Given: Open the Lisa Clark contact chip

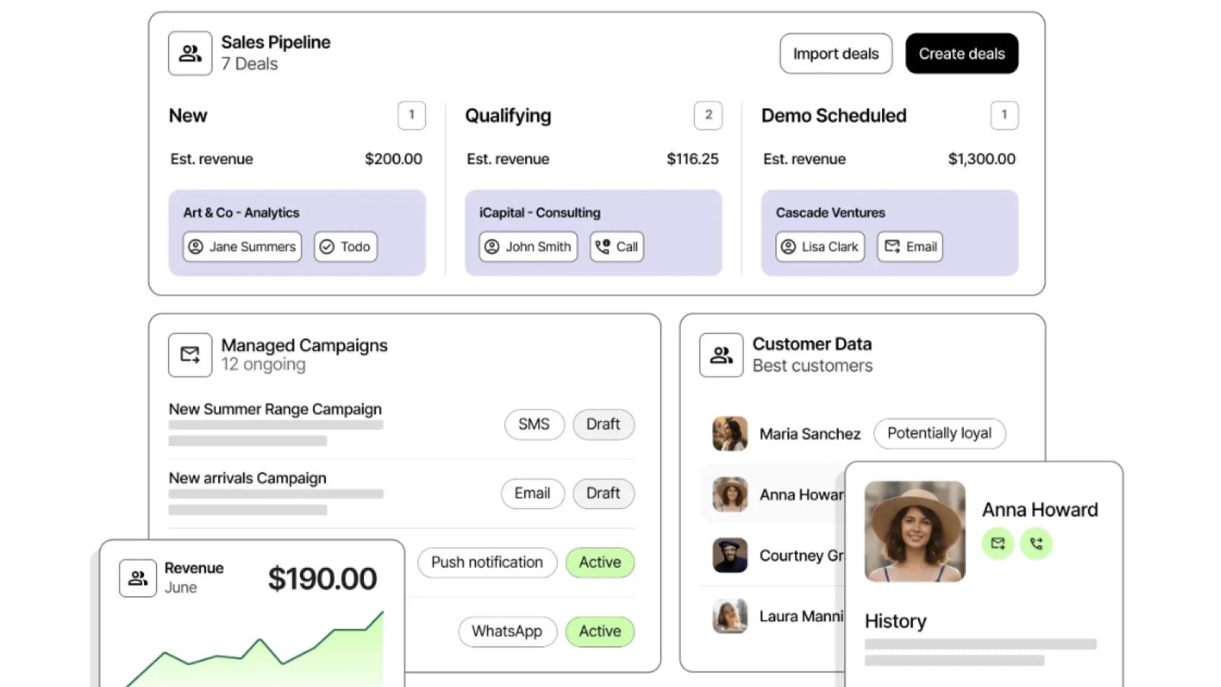Looking at the screenshot, I should 820,247.
